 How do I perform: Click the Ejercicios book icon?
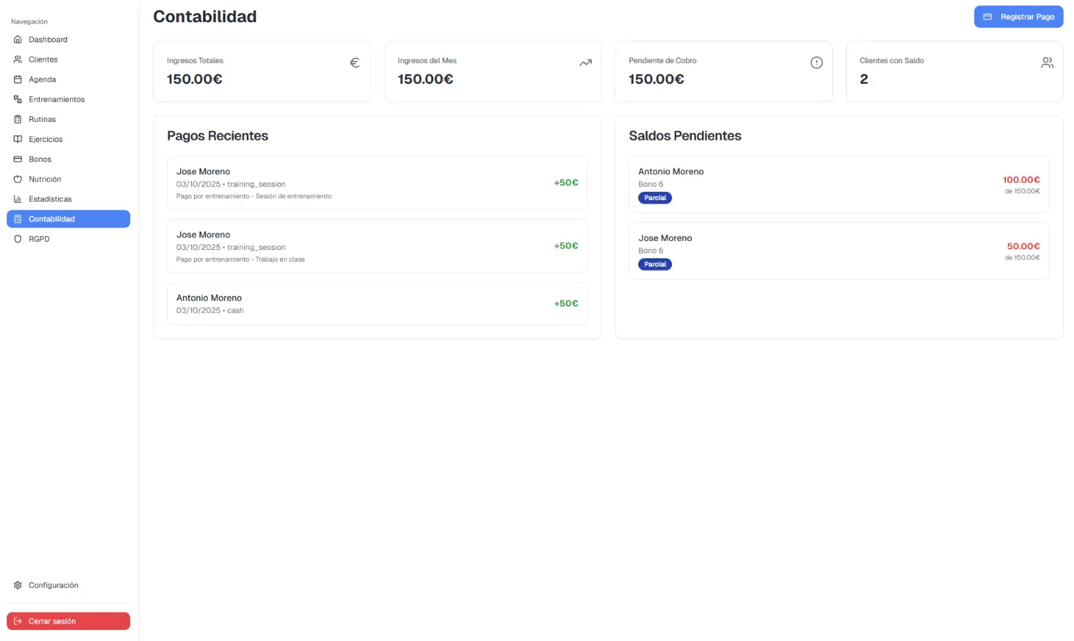click(x=18, y=139)
